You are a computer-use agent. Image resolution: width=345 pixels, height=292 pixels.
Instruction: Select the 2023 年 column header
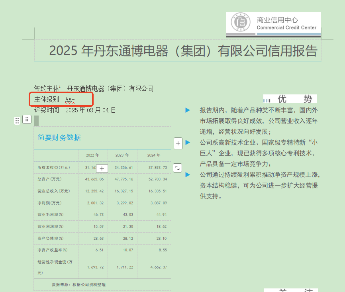[x=122, y=155]
